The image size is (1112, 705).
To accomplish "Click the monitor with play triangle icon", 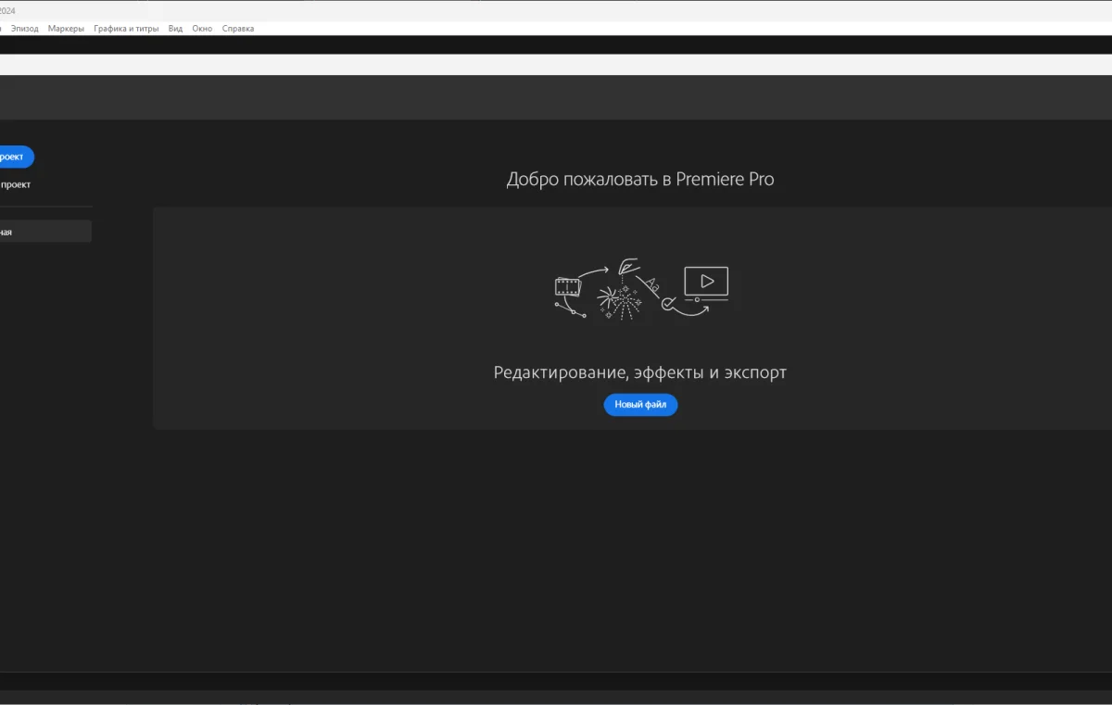I will coord(706,283).
